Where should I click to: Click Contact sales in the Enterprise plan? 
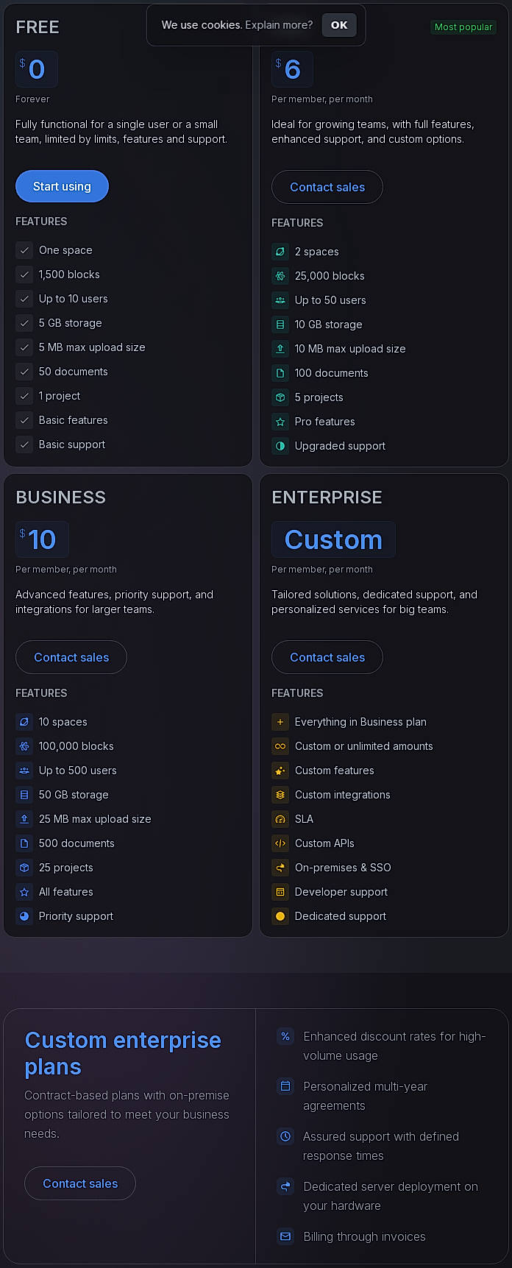tap(327, 657)
